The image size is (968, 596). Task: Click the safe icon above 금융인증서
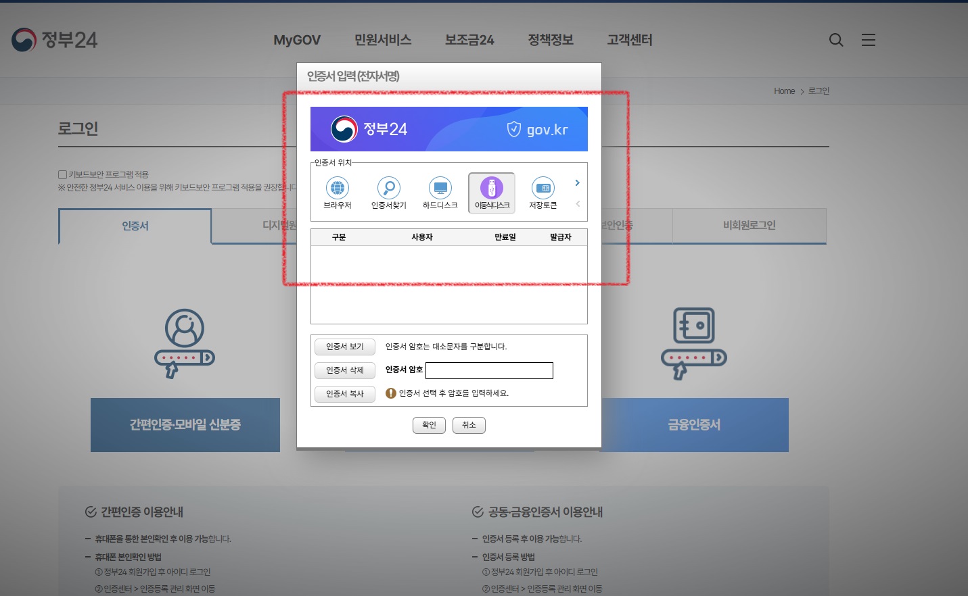[x=694, y=343]
